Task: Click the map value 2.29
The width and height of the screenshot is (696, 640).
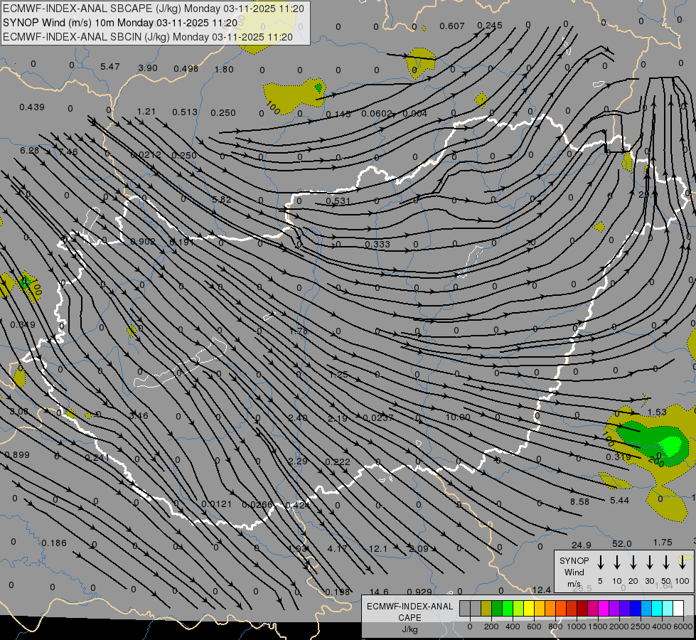Action: coord(297,461)
